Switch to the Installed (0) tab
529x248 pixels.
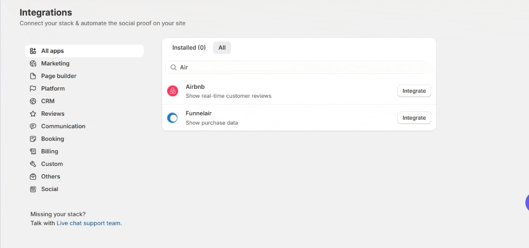189,48
